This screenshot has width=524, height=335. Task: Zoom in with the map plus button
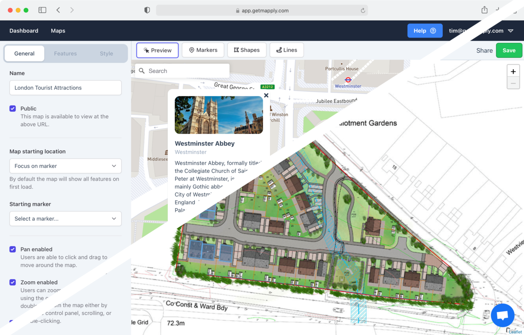[513, 72]
